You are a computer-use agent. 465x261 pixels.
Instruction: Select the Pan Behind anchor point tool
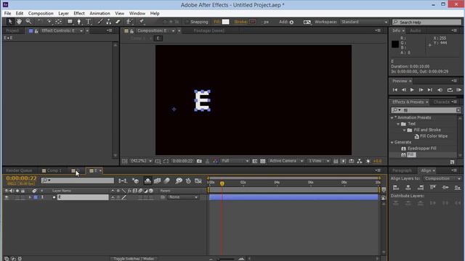59,22
